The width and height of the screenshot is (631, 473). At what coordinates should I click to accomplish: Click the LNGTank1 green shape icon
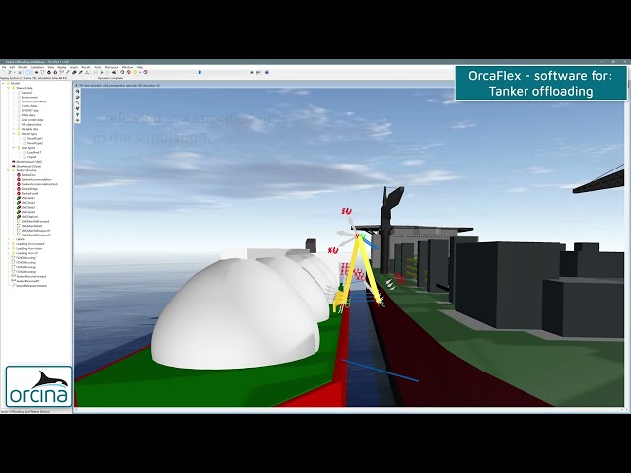19,198
